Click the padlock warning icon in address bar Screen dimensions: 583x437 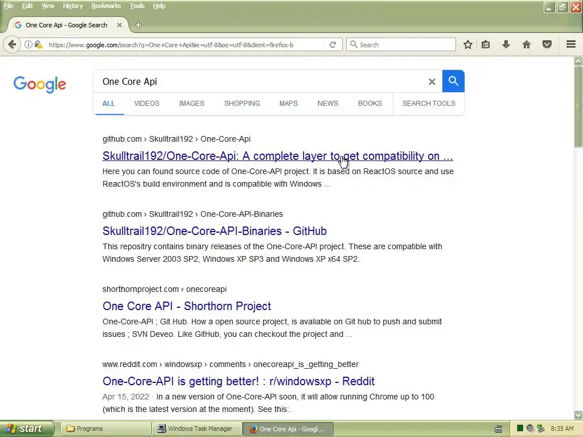pyautogui.click(x=38, y=45)
